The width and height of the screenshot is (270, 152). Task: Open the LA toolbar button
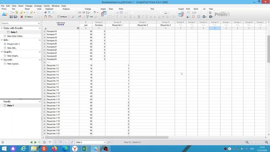204,16
